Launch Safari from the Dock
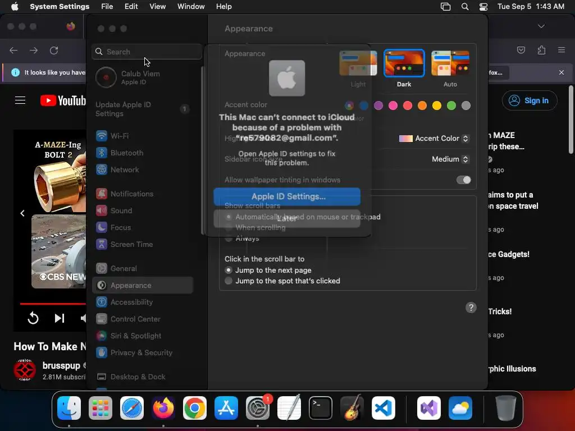The width and height of the screenshot is (575, 431). tap(132, 408)
